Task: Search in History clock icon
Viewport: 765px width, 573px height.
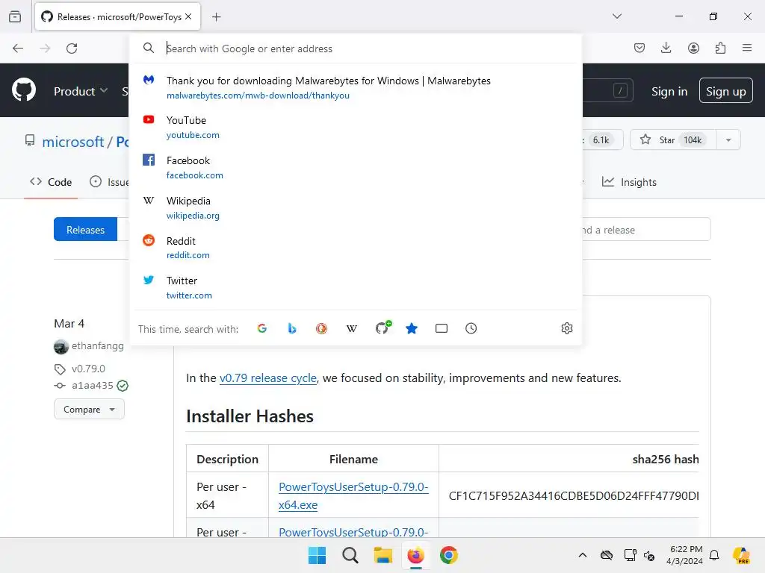Action: pyautogui.click(x=471, y=328)
